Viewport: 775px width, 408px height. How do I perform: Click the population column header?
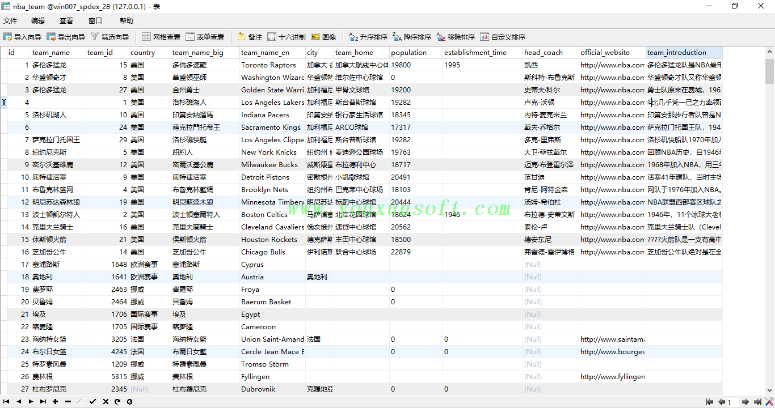click(416, 53)
